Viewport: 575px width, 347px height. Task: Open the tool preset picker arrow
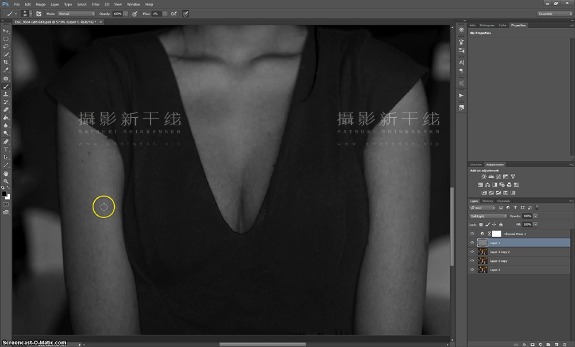tap(16, 14)
